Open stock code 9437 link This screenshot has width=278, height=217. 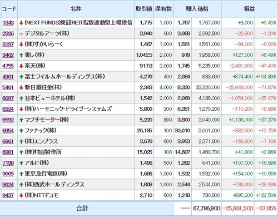[8, 195]
